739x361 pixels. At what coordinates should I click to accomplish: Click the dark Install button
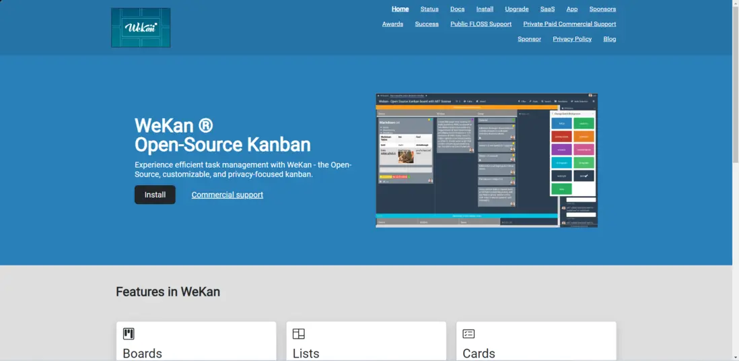tap(155, 195)
